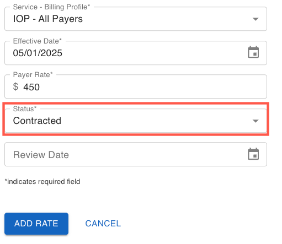282x244 pixels.
Task: Click the indicates required field note
Action: (42, 182)
